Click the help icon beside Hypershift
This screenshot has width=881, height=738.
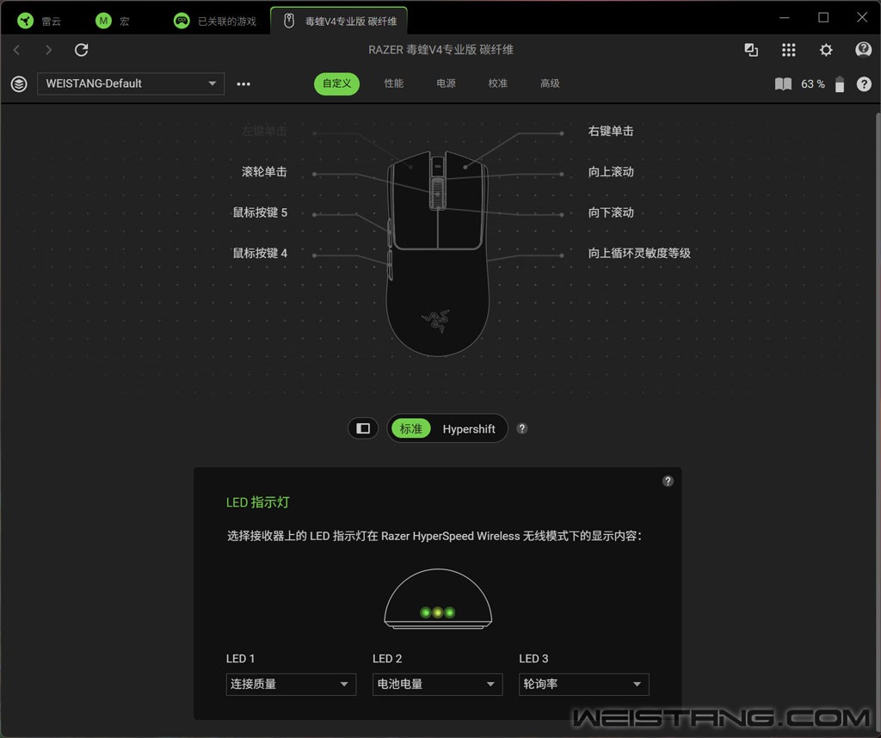522,428
